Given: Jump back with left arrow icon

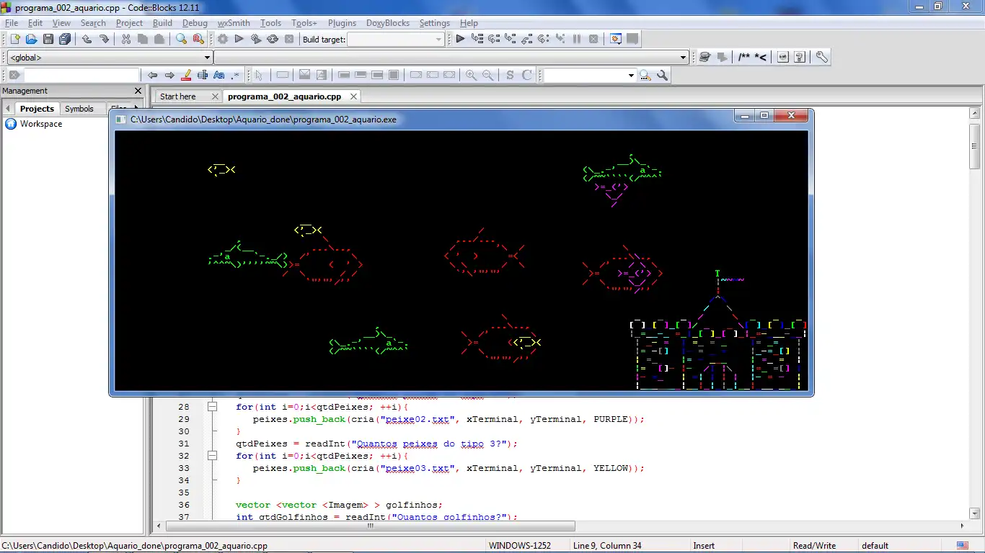Looking at the screenshot, I should pos(152,75).
